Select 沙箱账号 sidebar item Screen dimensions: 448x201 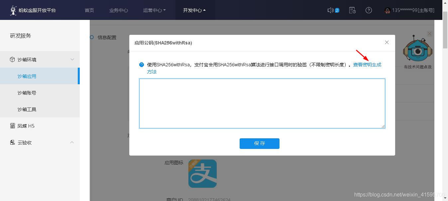(40, 93)
